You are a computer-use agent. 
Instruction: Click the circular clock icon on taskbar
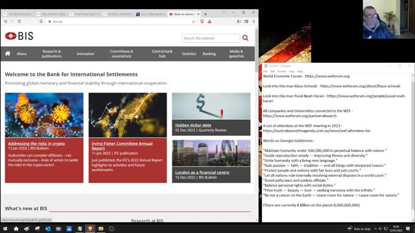[112, 228]
